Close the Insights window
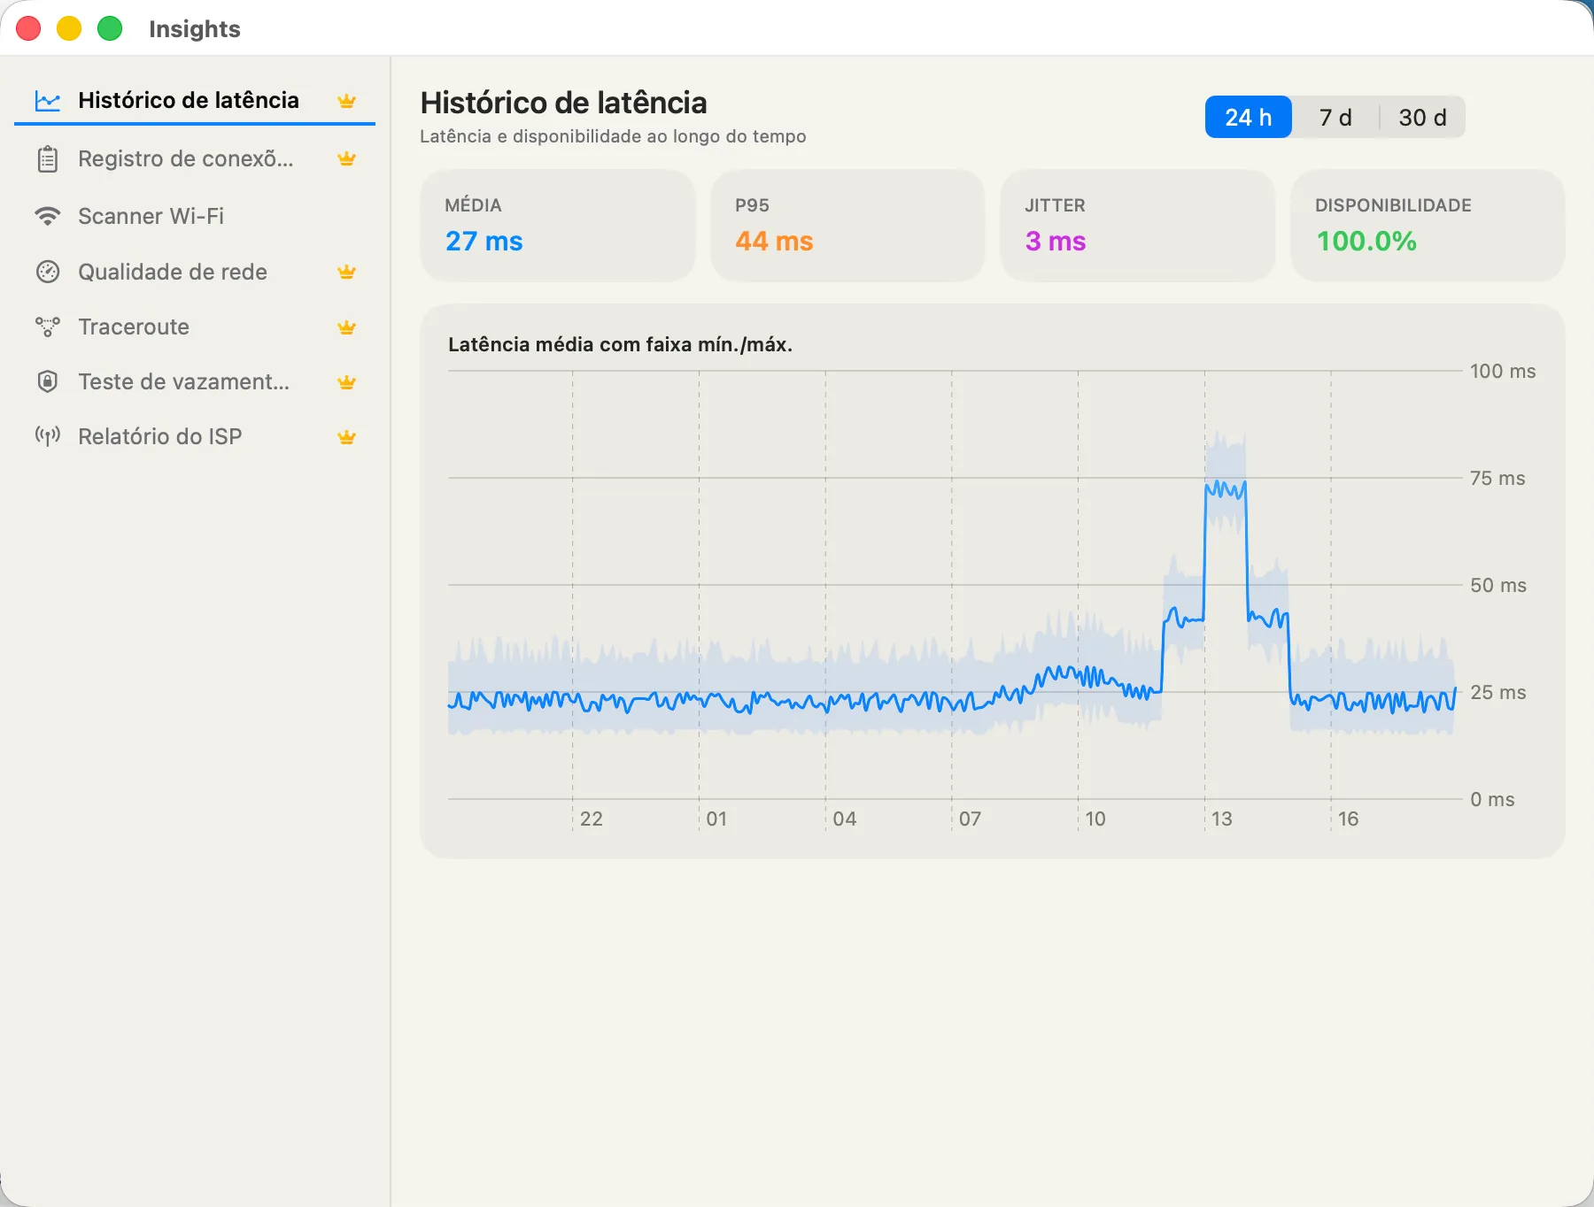The height and width of the screenshot is (1207, 1594). click(28, 28)
